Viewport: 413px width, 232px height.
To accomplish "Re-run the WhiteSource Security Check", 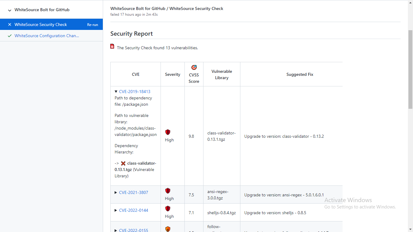I will 93,25.
